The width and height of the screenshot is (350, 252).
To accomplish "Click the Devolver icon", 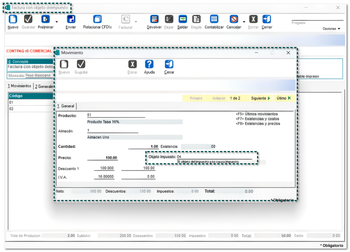I will point(154,20).
